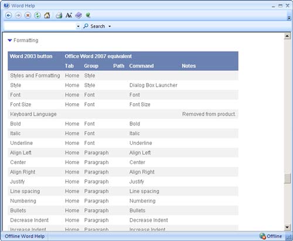Change font size with the AA icon
The width and height of the screenshot is (293, 241).
point(69,15)
